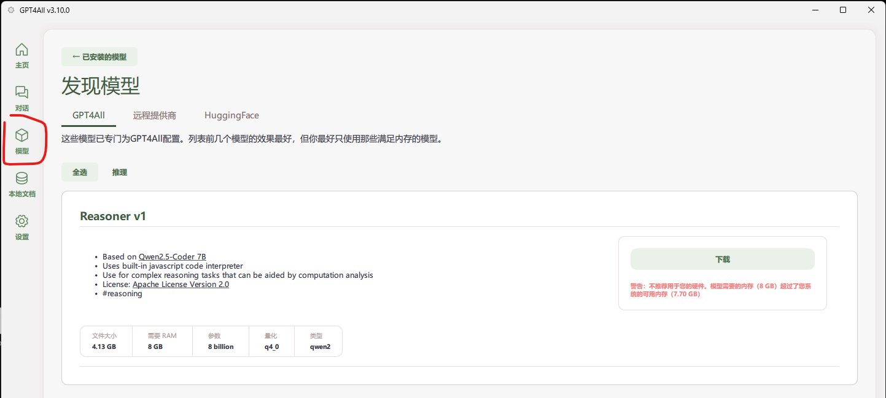Click the 'complex reasoning tasks' description line

238,275
